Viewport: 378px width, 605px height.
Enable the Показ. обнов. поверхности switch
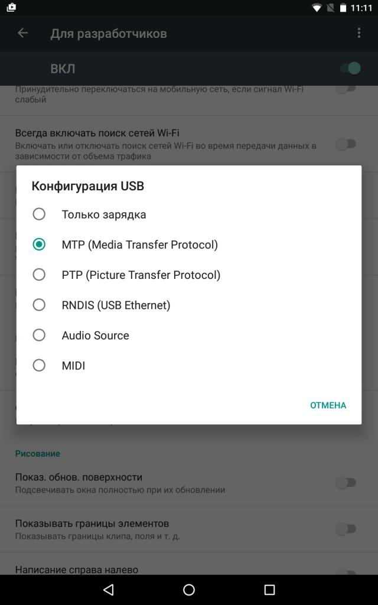pos(346,483)
